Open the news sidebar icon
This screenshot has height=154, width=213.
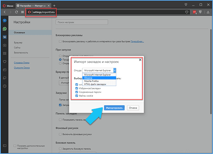click(x=5, y=70)
